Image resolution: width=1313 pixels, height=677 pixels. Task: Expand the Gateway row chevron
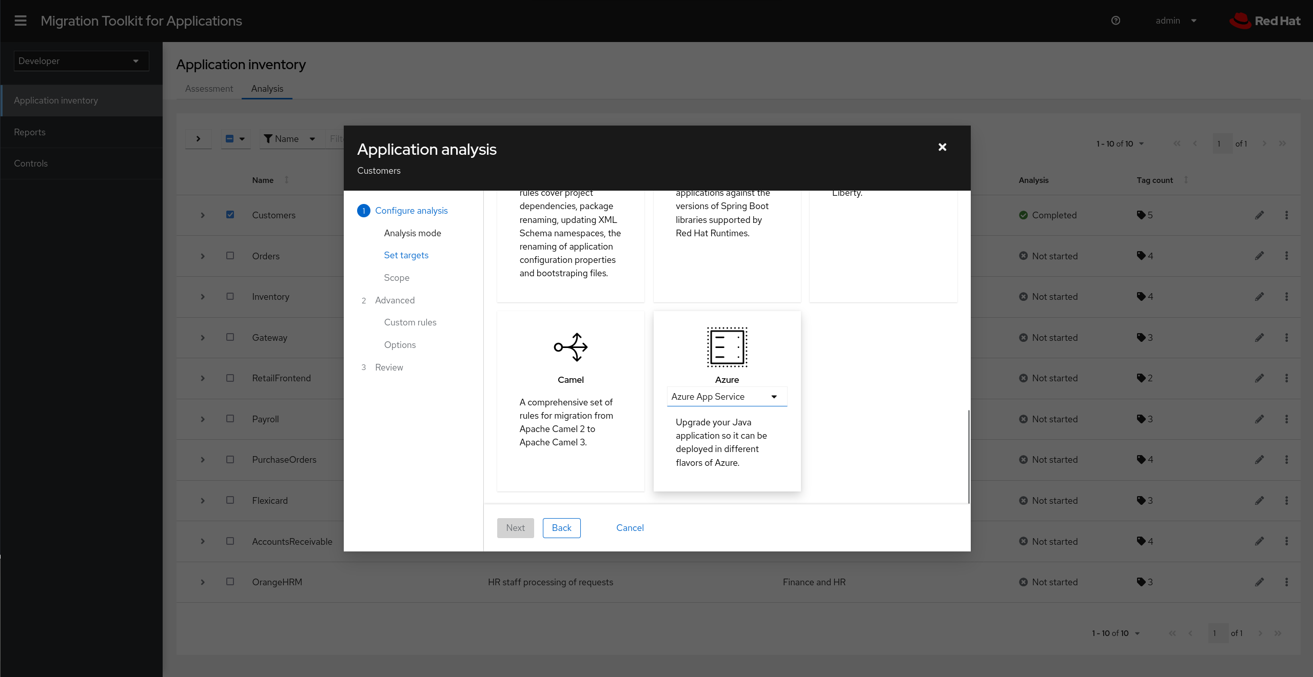coord(203,337)
